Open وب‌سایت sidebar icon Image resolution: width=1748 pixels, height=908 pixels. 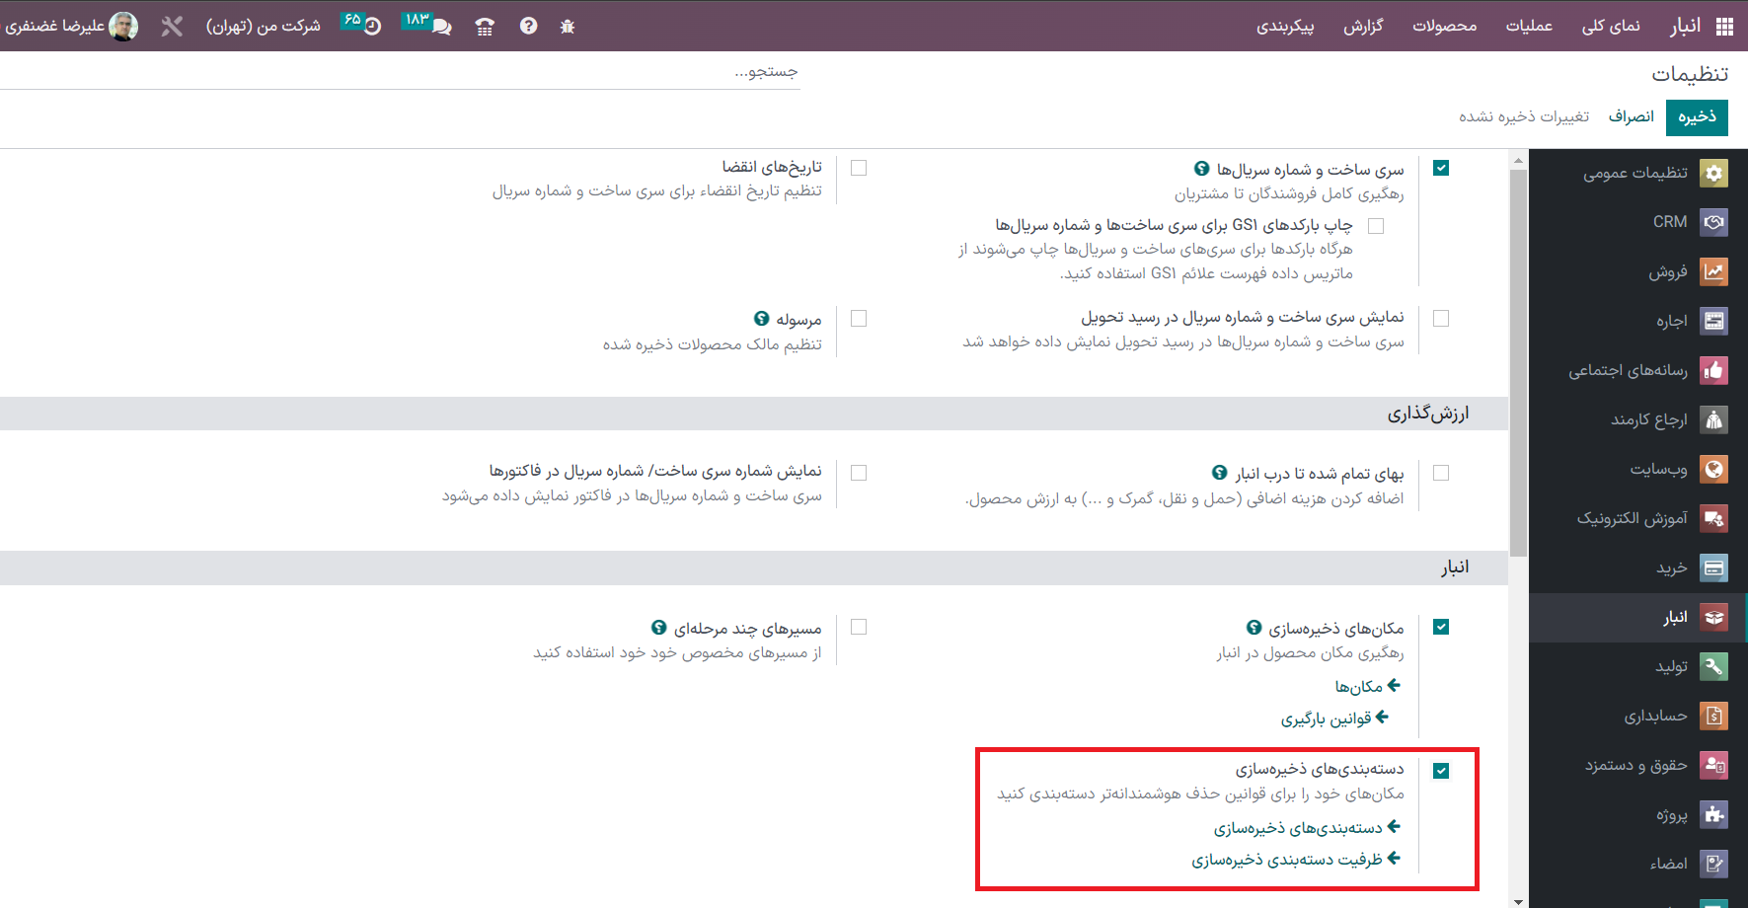point(1714,469)
